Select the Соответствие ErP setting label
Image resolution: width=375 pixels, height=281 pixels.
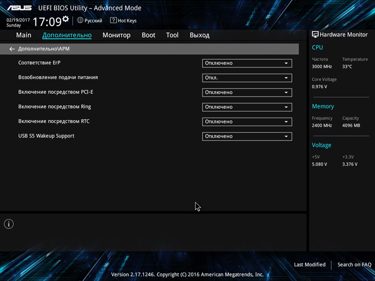[x=39, y=62]
